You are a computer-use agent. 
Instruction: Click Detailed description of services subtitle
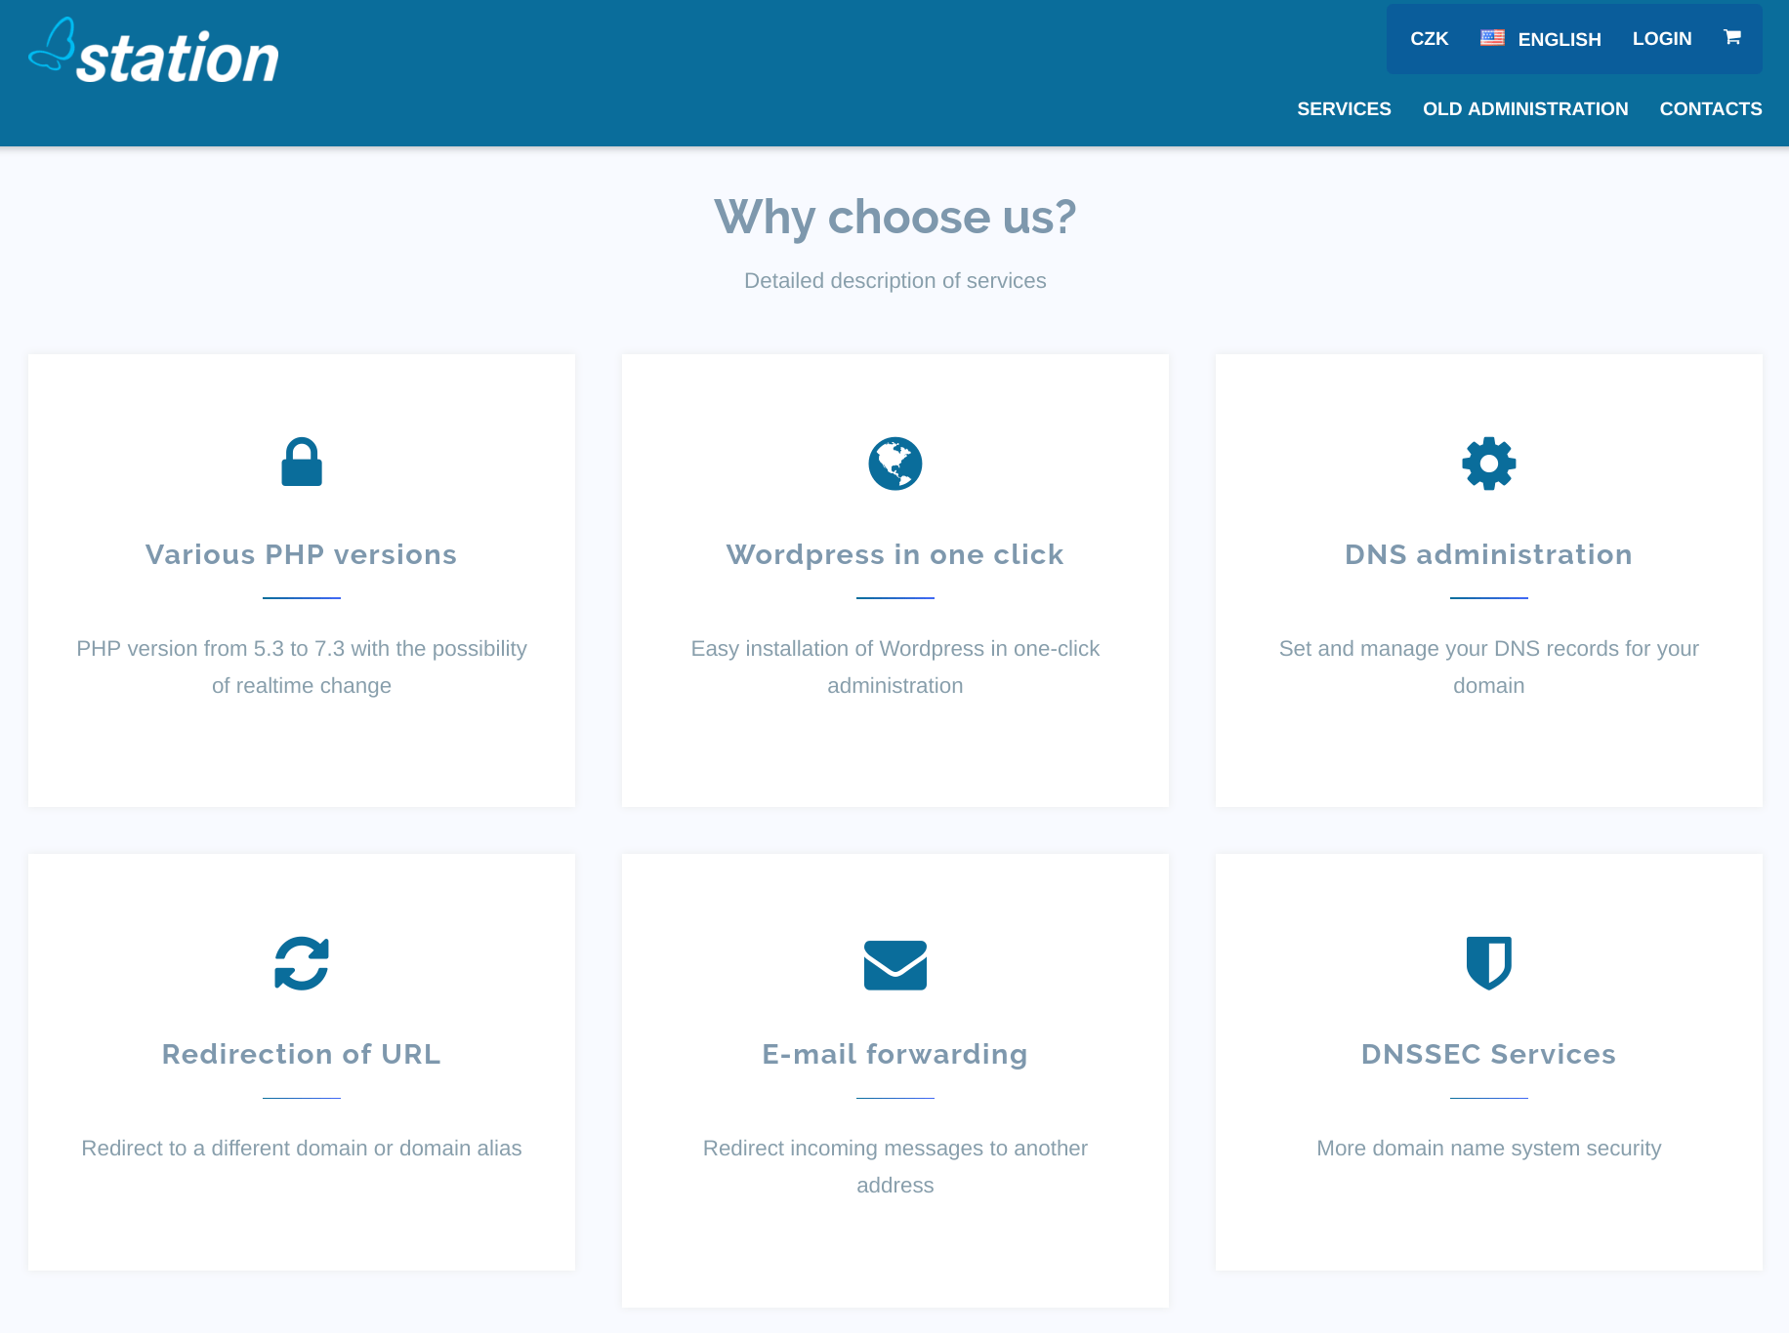[x=895, y=281]
